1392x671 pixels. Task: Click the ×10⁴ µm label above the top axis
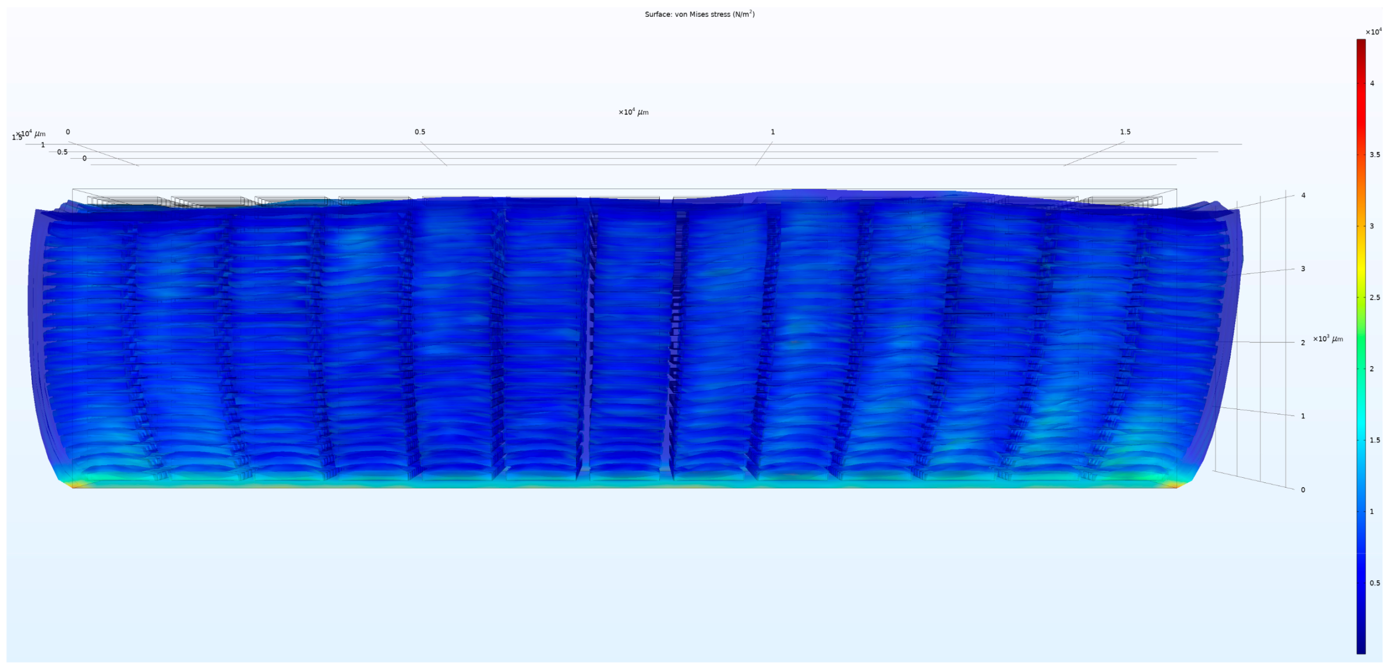(x=633, y=112)
